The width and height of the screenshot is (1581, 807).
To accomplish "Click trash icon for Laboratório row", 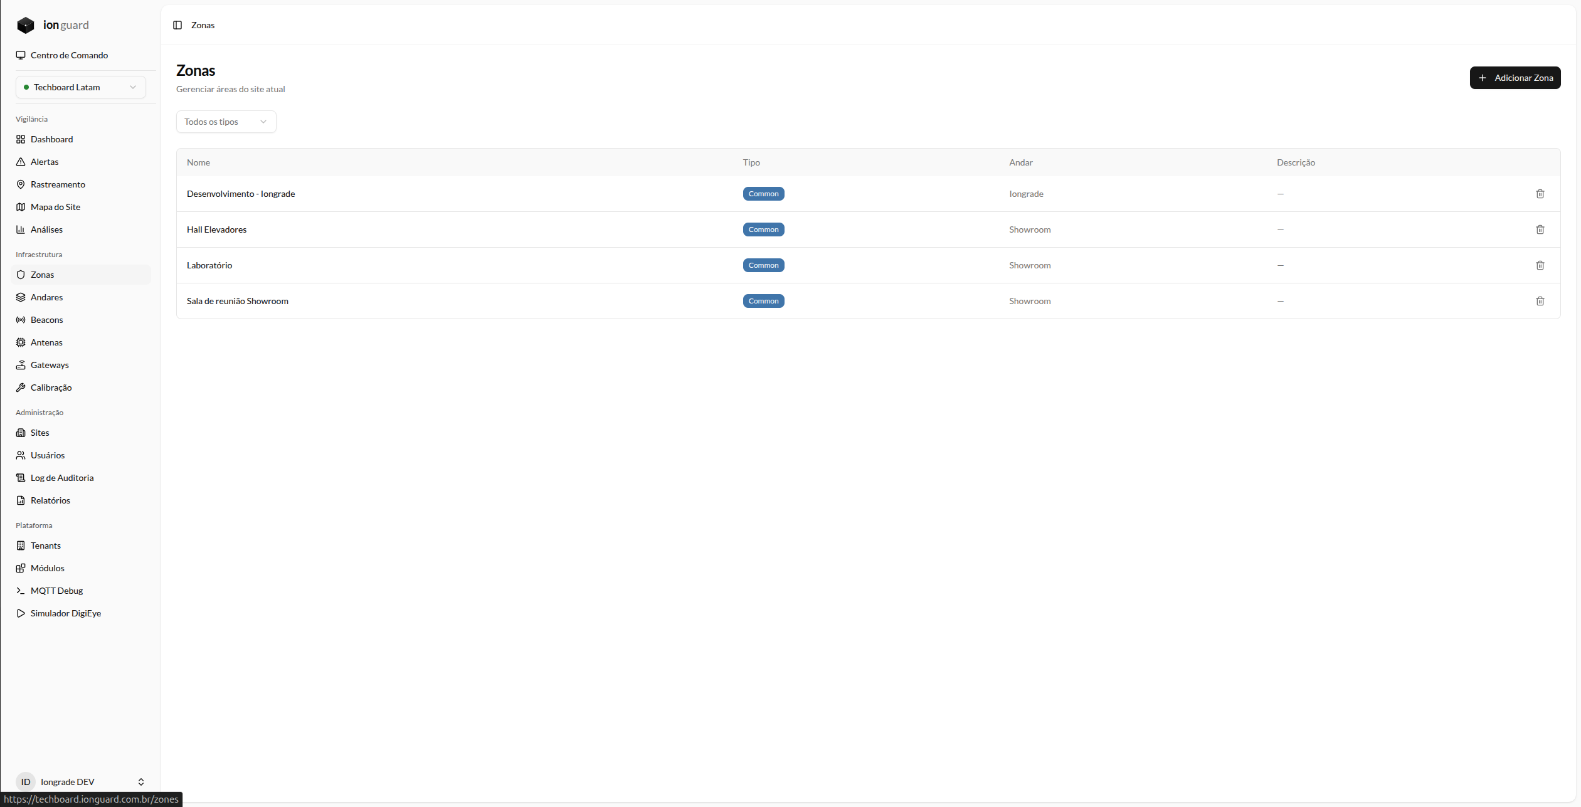I will tap(1540, 265).
